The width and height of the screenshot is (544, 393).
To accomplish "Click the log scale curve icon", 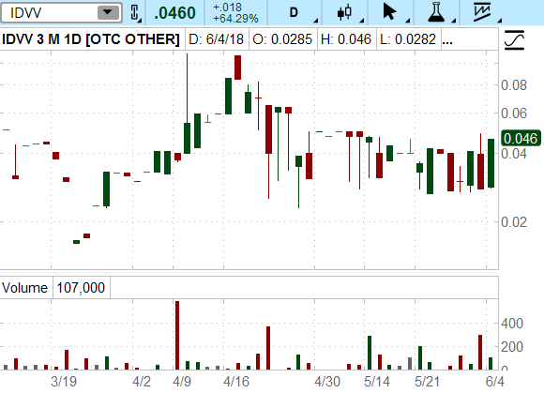I will (x=514, y=40).
